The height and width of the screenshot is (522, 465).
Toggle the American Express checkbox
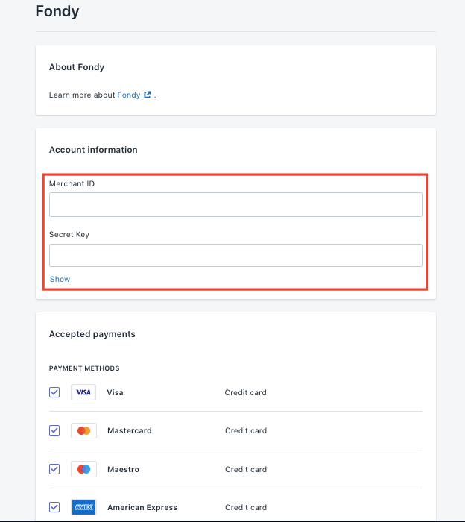(54, 507)
